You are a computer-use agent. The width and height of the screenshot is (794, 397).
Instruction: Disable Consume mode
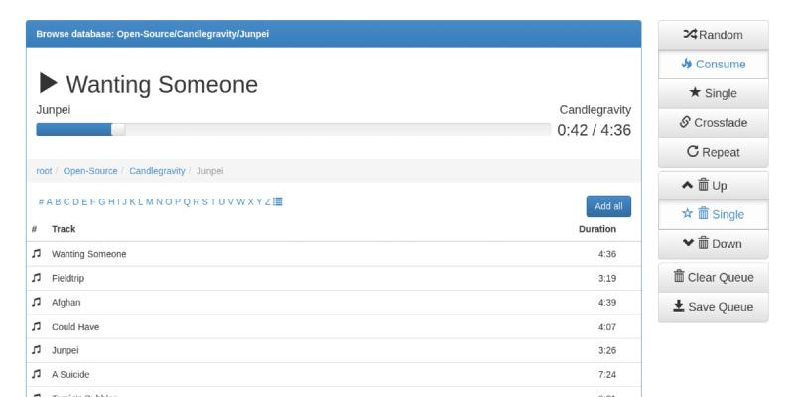click(711, 65)
